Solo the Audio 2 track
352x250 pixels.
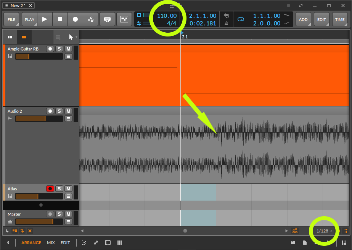[59, 111]
